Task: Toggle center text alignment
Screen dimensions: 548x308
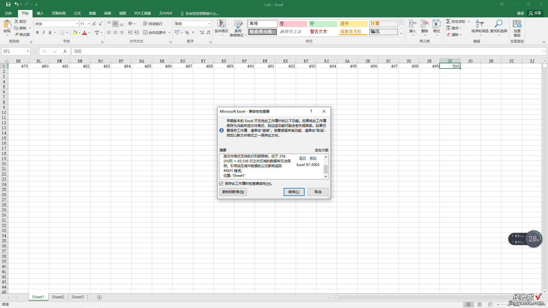Action: pyautogui.click(x=115, y=33)
